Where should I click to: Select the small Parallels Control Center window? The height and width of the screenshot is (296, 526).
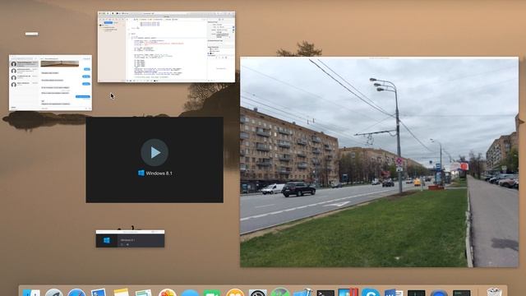(x=130, y=238)
